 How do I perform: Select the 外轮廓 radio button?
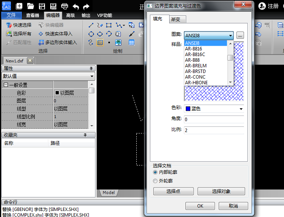point(155,181)
